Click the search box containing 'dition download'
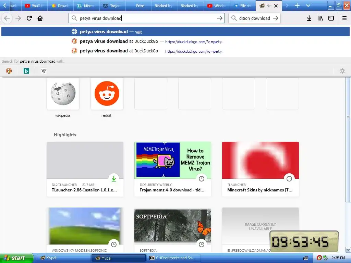351x263 pixels. pyautogui.click(x=255, y=18)
